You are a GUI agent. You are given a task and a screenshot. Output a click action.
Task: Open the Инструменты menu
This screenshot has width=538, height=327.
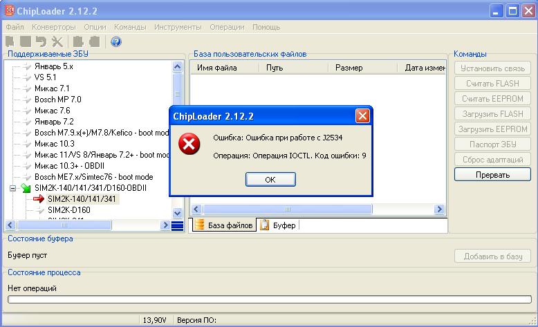point(178,27)
